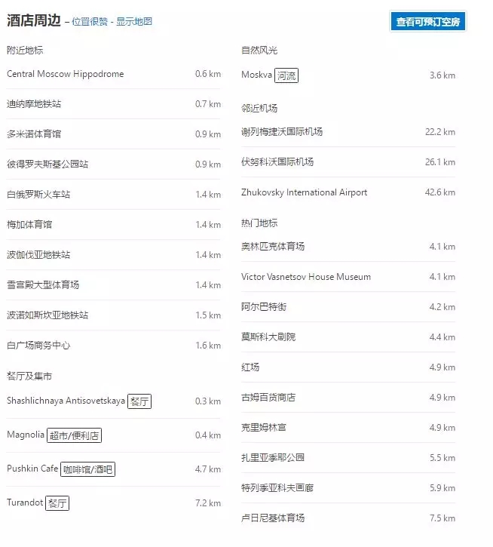This screenshot has width=493, height=547.
Task: Click the 餐厅 tag beside Shashlichnaya Antisovetskaya
Action: click(x=139, y=401)
